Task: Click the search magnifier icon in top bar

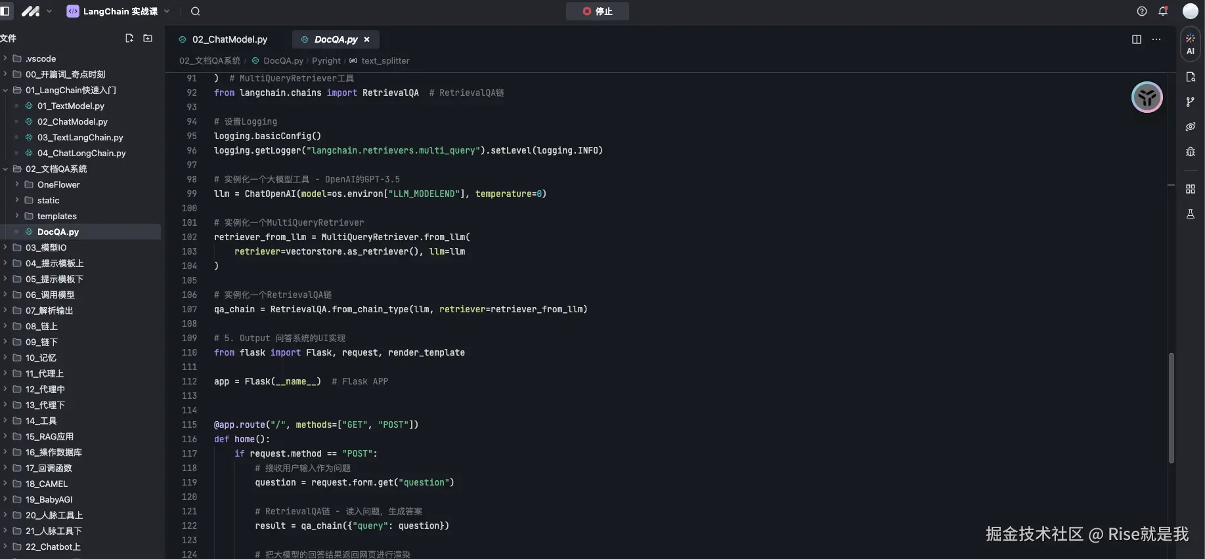Action: (x=195, y=11)
